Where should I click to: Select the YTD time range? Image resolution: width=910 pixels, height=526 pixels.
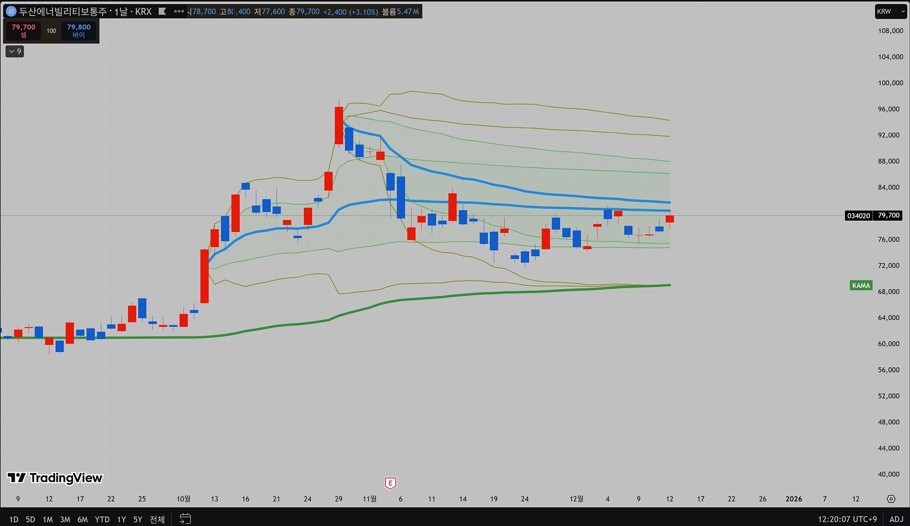point(102,519)
